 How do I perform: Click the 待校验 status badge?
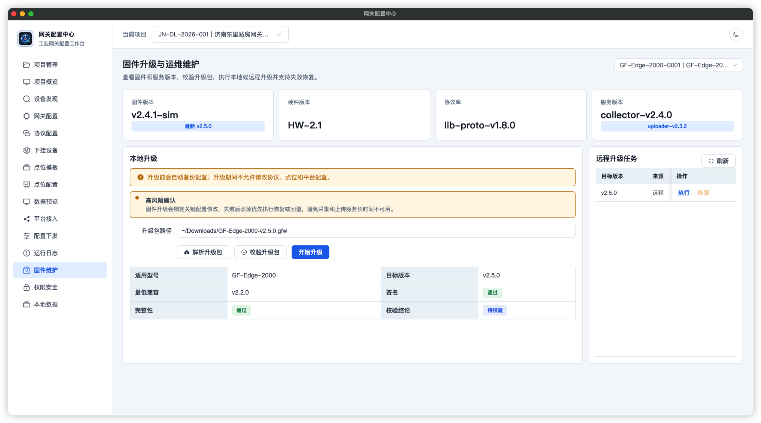(495, 310)
